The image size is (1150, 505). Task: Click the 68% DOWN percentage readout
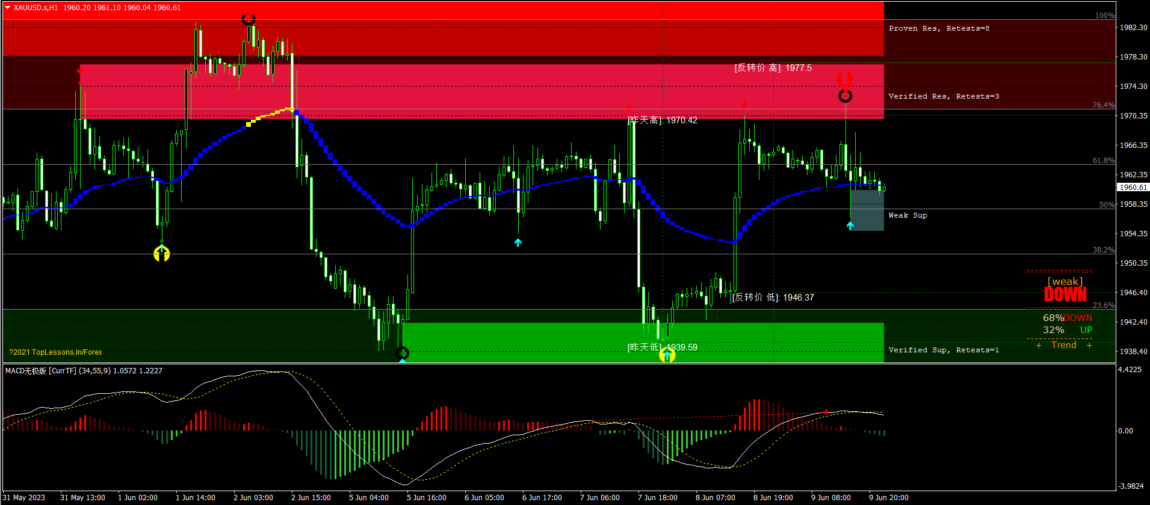pyautogui.click(x=1067, y=318)
